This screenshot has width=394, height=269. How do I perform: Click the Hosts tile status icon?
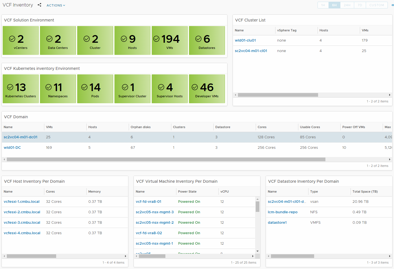point(124,39)
